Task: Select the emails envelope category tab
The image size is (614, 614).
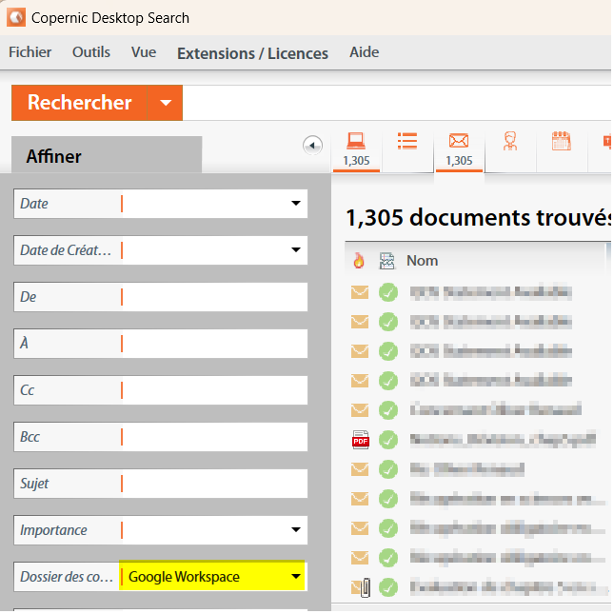Action: 459,142
